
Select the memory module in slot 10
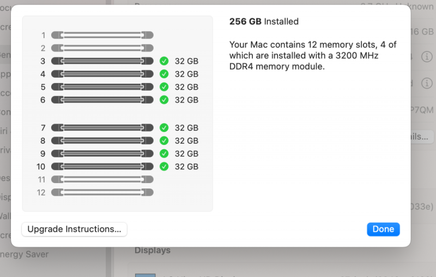coord(102,167)
